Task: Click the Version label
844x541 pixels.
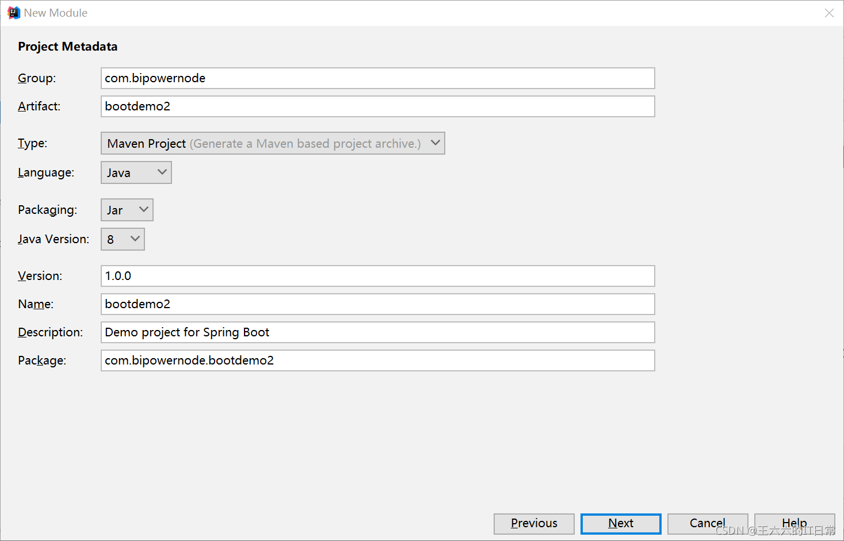Action: [x=40, y=276]
